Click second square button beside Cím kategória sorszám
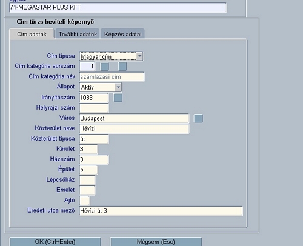Viewport: 303px width, 246px height. pos(122,67)
